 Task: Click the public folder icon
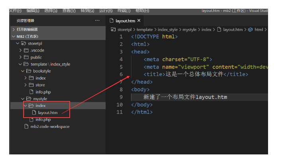(26, 57)
